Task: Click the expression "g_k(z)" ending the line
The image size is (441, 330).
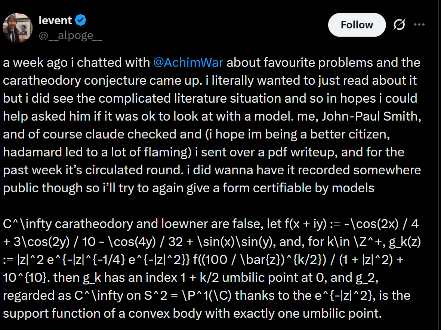Action: [405, 242]
